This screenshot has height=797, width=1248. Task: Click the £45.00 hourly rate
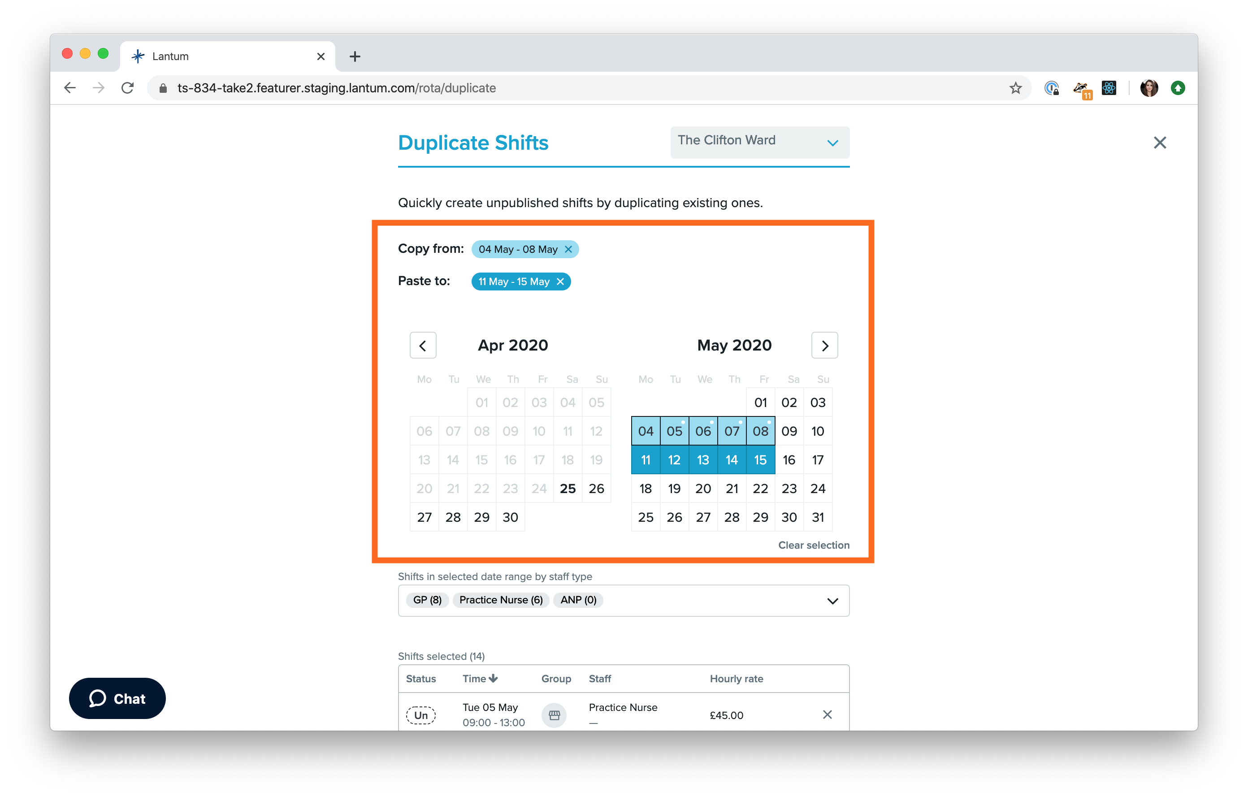[727, 715]
